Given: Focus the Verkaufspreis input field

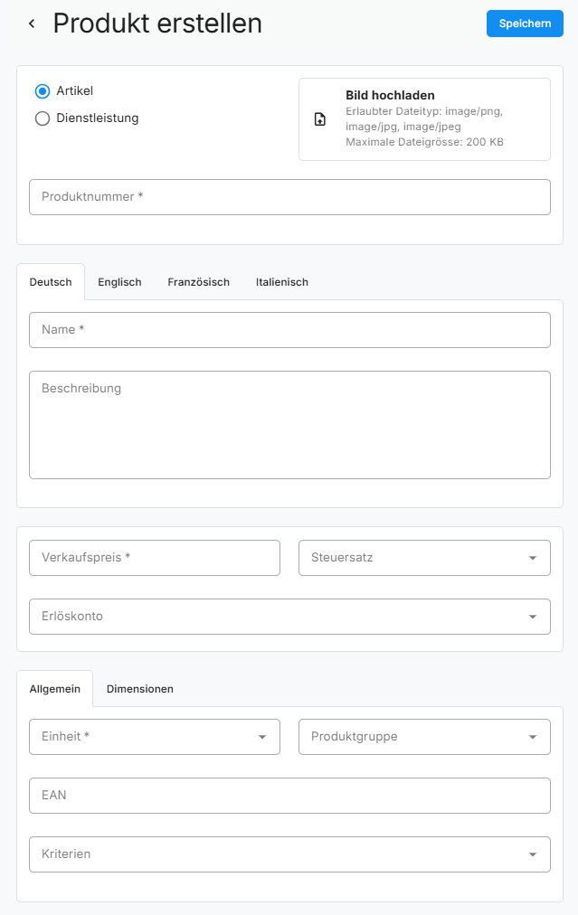Looking at the screenshot, I should click(x=155, y=558).
